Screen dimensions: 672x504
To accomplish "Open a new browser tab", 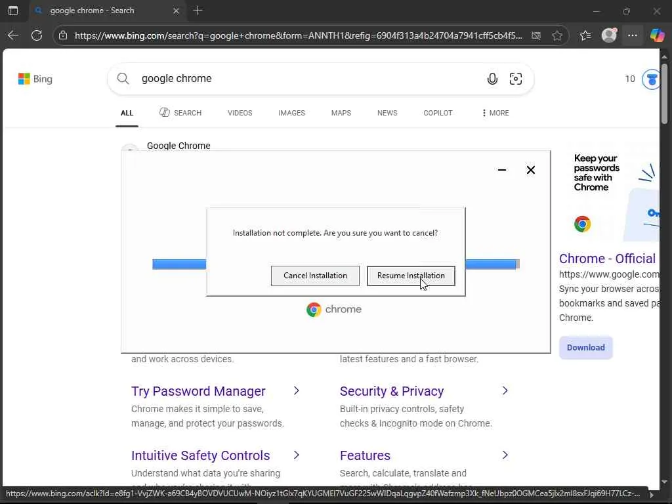I will (x=198, y=10).
